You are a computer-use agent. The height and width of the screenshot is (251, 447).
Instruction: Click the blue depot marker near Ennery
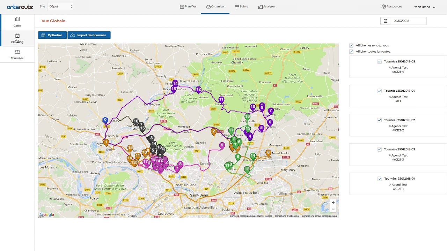[x=105, y=121]
